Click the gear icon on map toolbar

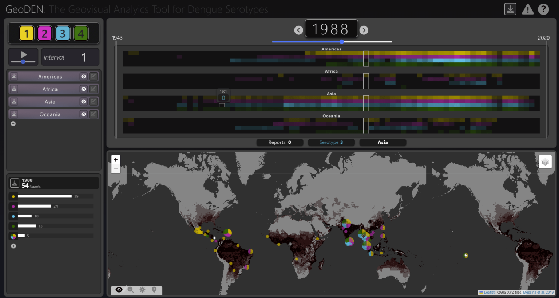pos(142,290)
